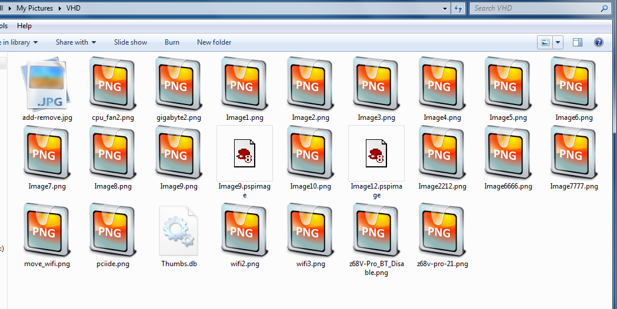The width and height of the screenshot is (617, 309).
Task: Select the move_wifi.png file icon
Action: (x=47, y=230)
